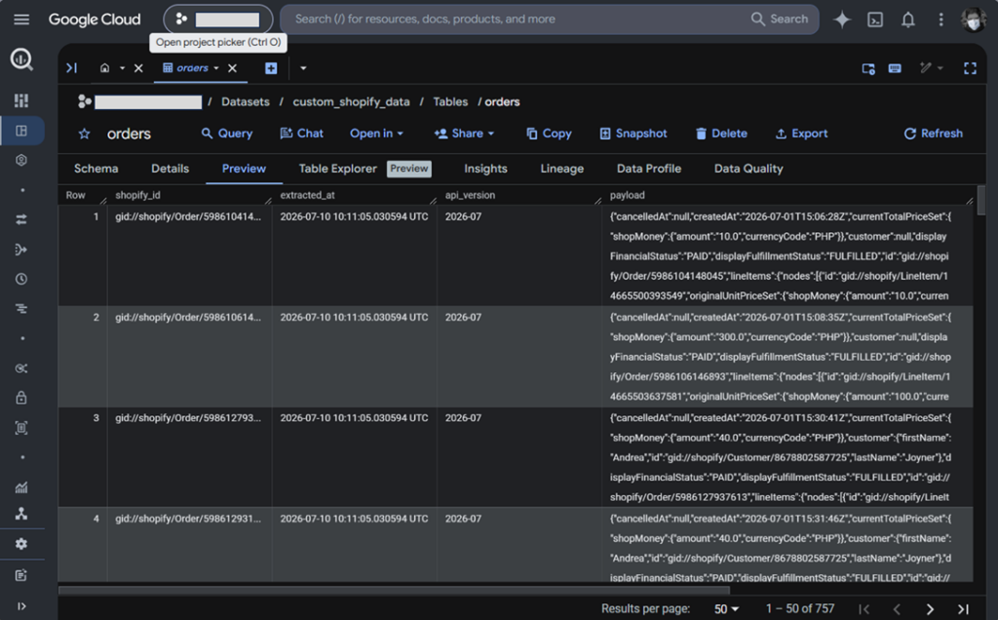Toggle fullscreen mode icon
The image size is (998, 620).
pyautogui.click(x=970, y=68)
